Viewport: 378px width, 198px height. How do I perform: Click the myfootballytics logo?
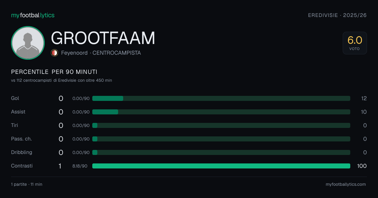click(x=33, y=15)
